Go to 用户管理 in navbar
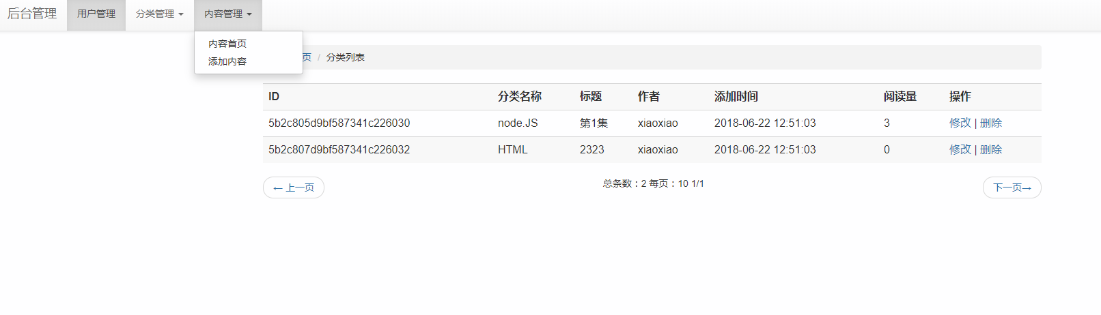The image size is (1101, 315). pyautogui.click(x=96, y=14)
